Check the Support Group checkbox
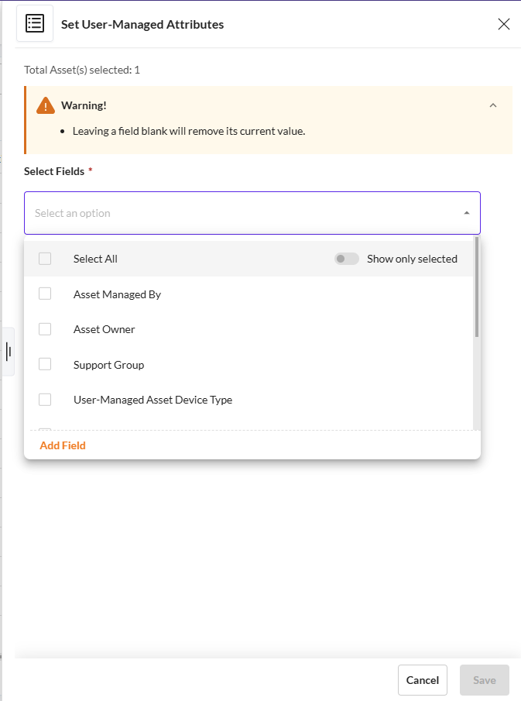521x701 pixels. [x=45, y=364]
